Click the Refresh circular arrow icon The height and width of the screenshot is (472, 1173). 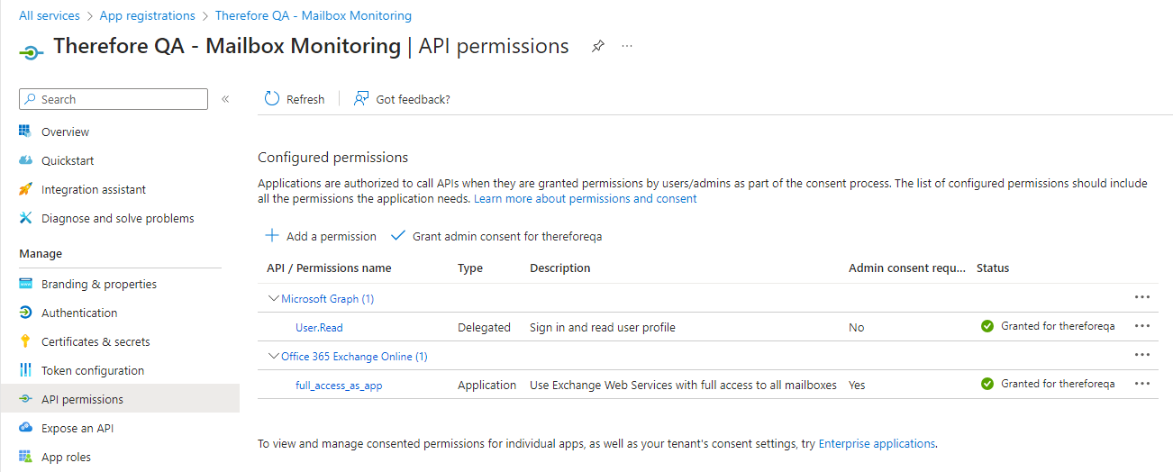tap(271, 99)
